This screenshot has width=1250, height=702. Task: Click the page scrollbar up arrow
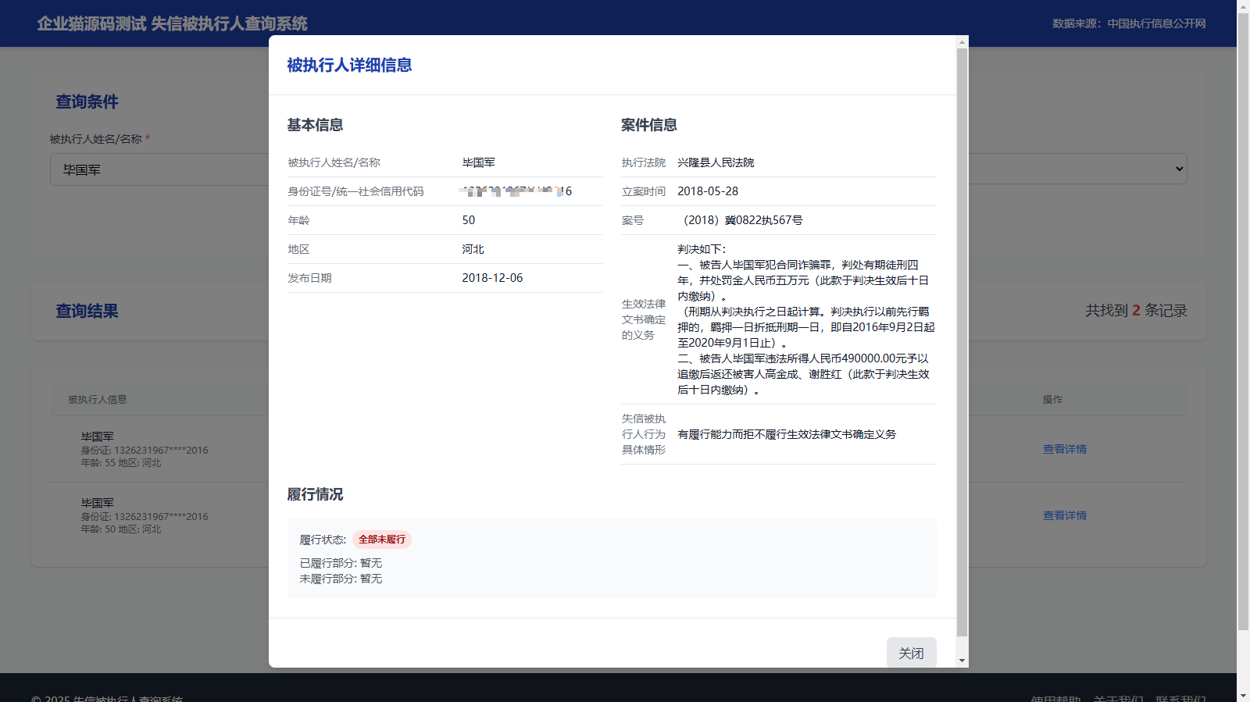pyautogui.click(x=1243, y=6)
